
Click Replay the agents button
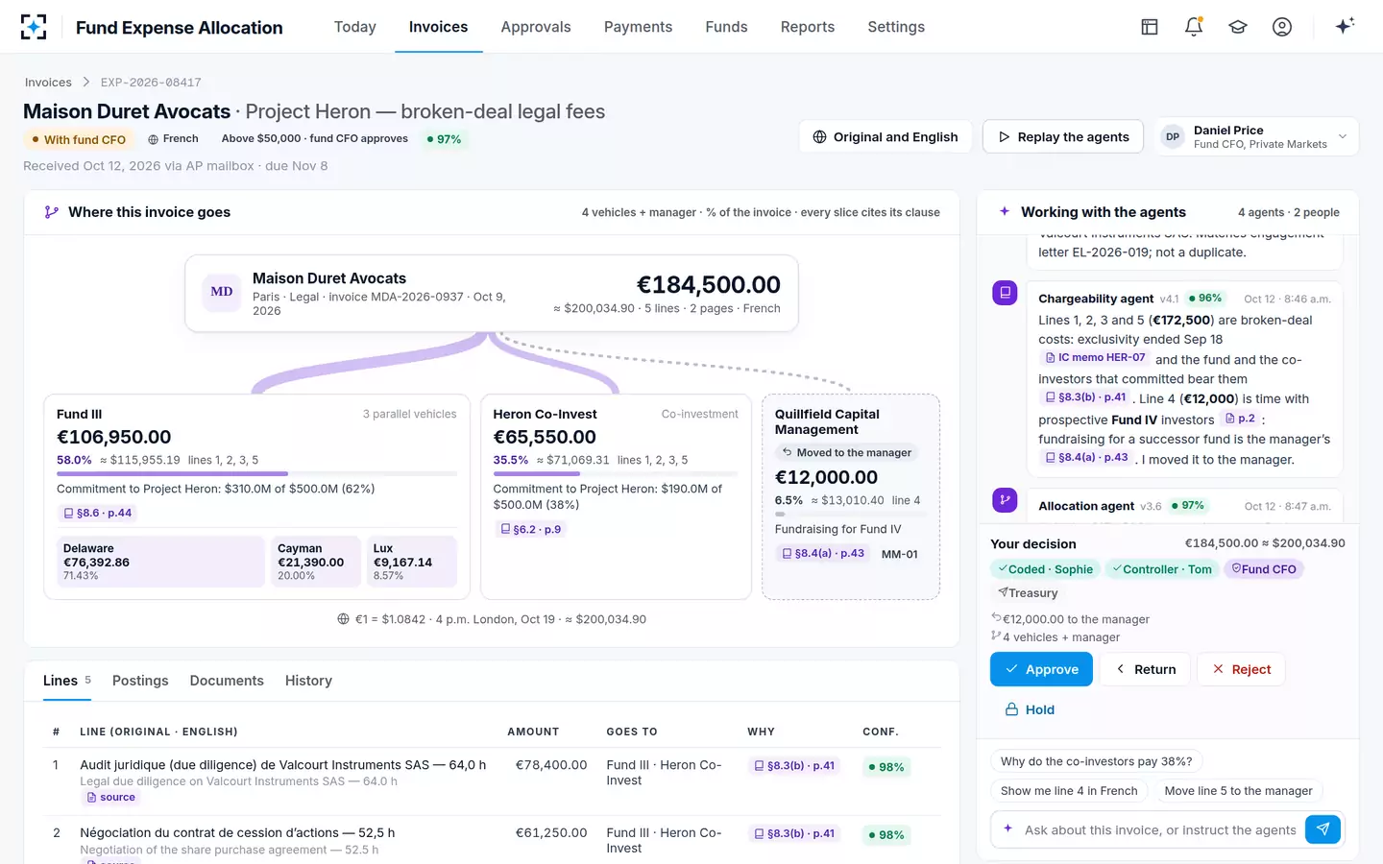point(1063,136)
